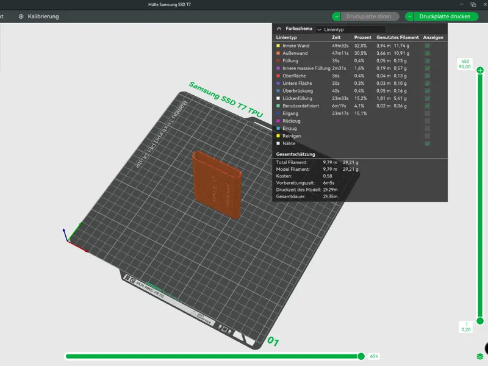Toggle visibility of Benutzerdefiniert
This screenshot has width=488, height=366.
pos(428,106)
